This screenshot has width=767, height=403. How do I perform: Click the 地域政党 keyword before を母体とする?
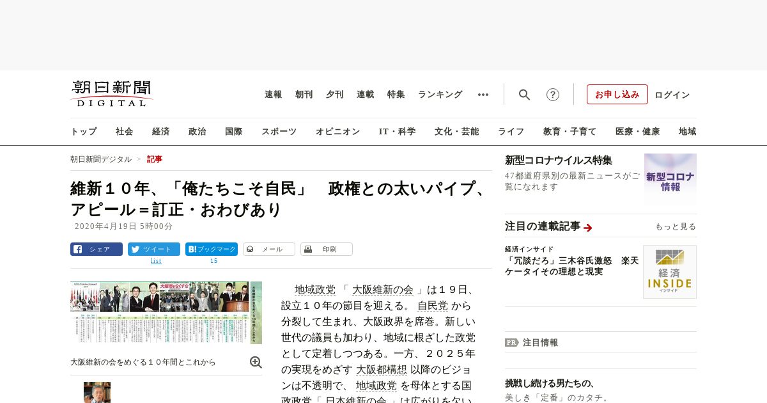[x=376, y=385]
